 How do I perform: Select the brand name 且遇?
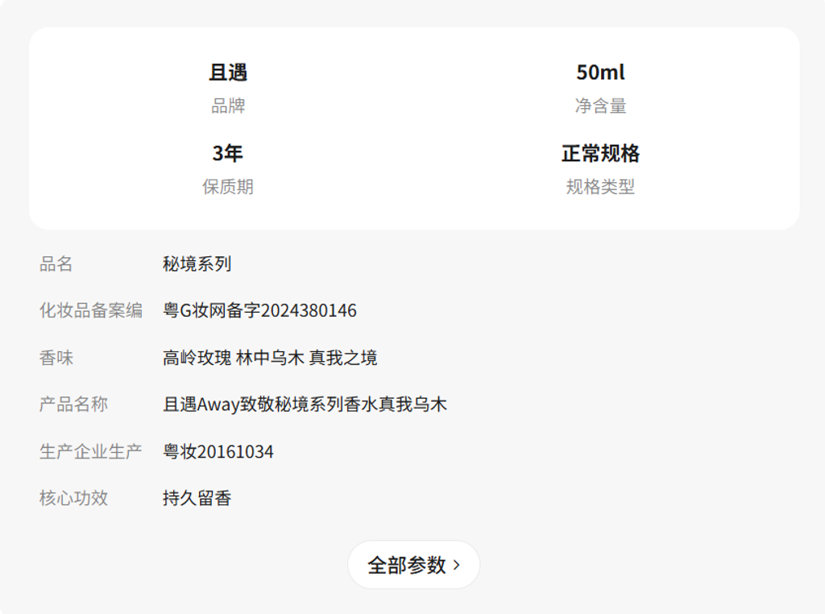click(x=228, y=73)
